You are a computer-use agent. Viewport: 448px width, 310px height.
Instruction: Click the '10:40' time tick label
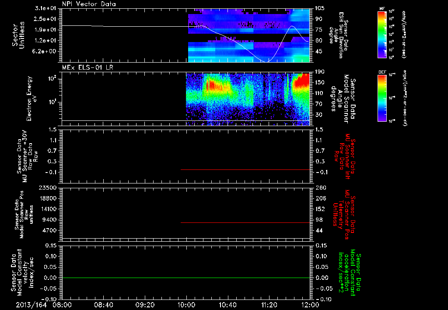227,305
